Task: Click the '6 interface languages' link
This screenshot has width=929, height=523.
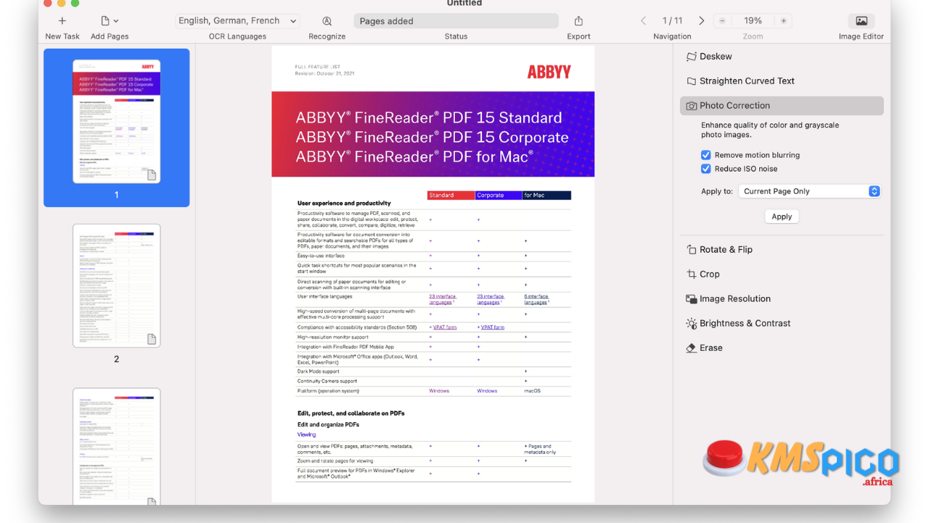Action: pyautogui.click(x=536, y=299)
